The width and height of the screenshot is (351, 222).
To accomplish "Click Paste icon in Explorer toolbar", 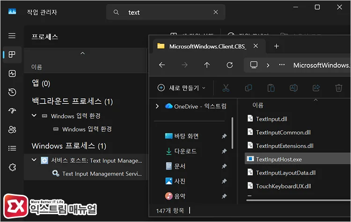I will (271, 88).
